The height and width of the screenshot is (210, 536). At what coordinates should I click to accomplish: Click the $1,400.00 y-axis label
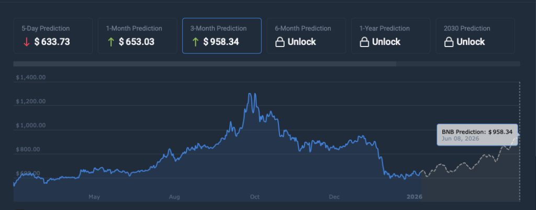click(31, 77)
